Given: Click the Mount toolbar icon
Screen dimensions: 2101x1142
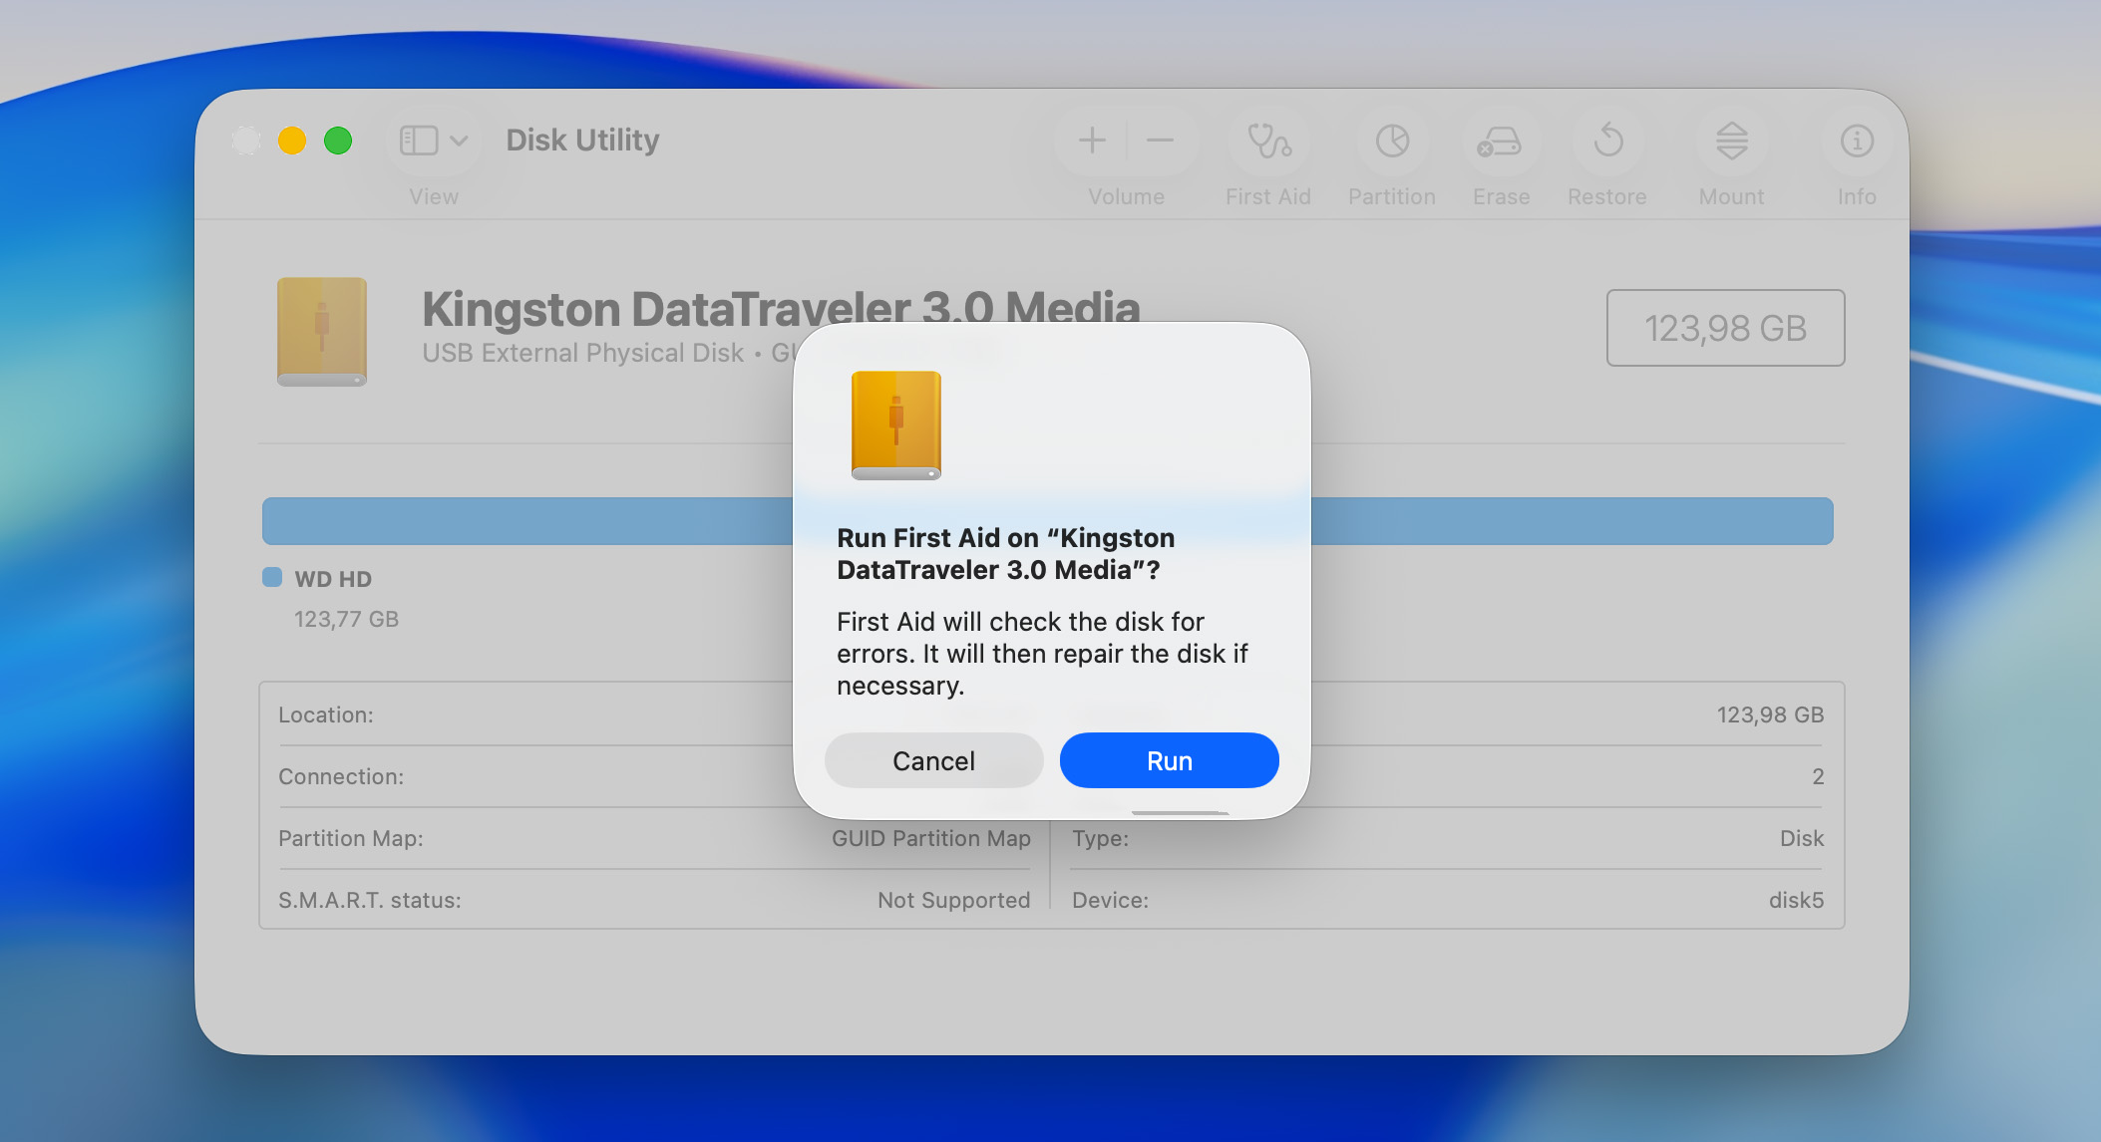Looking at the screenshot, I should 1732,141.
